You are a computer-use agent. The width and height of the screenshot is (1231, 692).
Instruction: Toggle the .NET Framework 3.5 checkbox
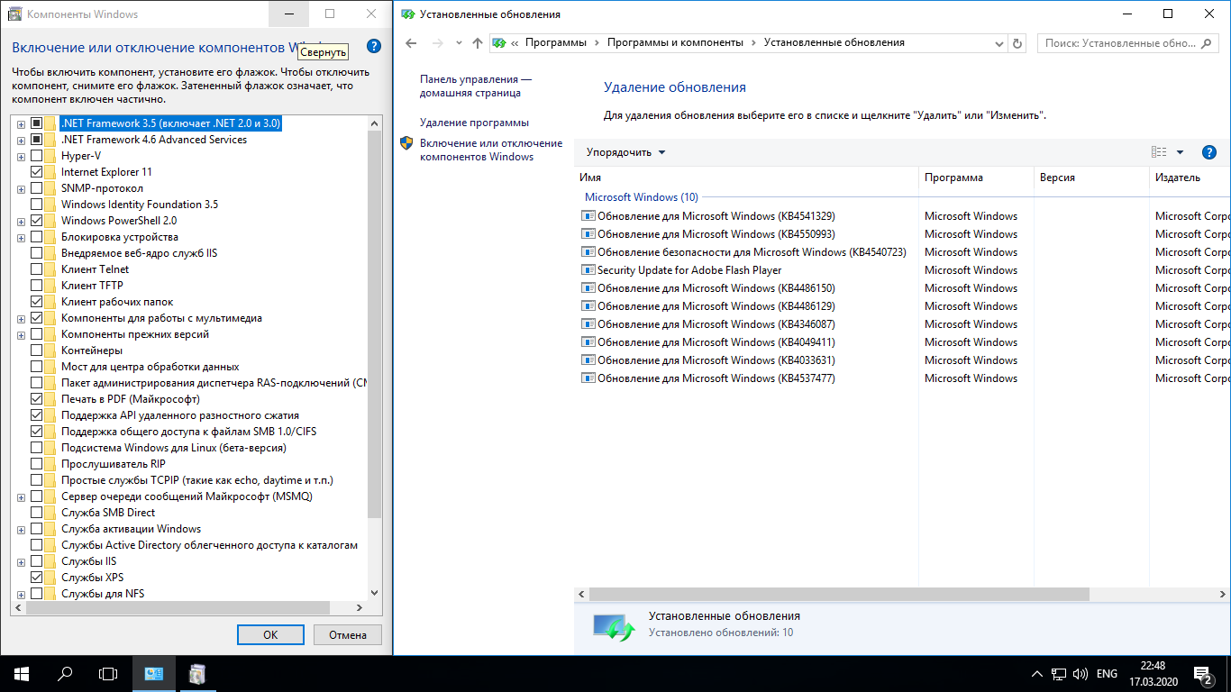point(36,123)
